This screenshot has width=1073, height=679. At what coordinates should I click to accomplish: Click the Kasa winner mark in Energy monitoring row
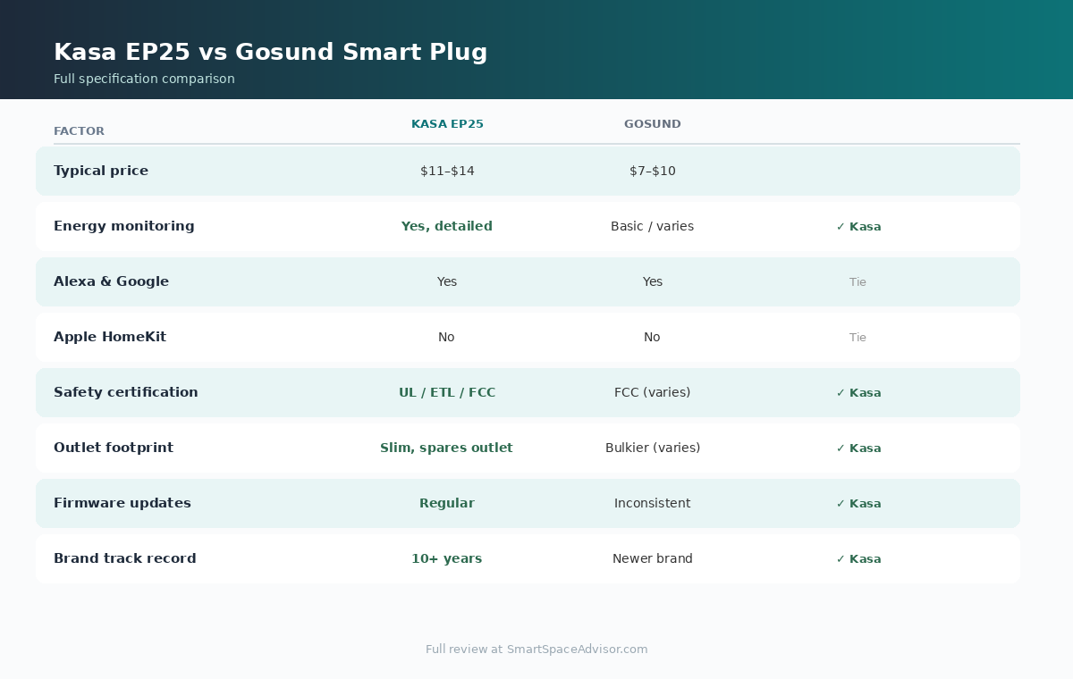tap(858, 227)
